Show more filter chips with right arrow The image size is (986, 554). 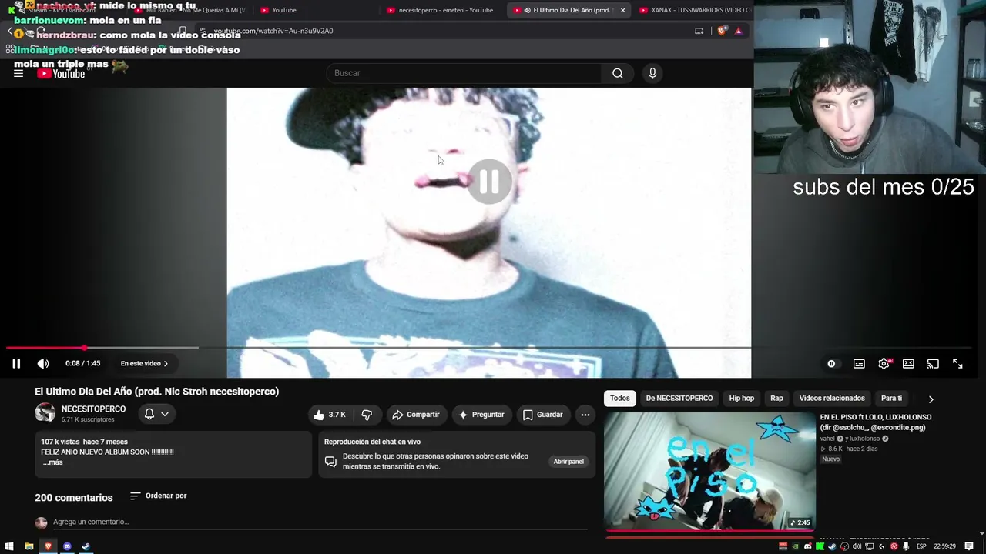[x=931, y=399]
